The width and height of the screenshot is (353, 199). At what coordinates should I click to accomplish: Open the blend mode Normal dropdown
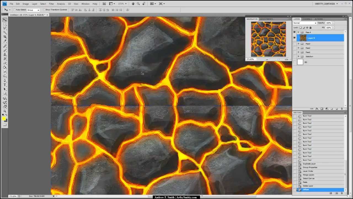click(x=305, y=23)
